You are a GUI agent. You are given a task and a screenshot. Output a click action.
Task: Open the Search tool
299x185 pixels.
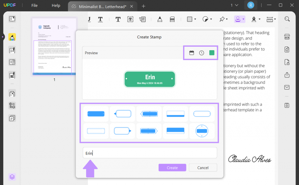point(287,19)
